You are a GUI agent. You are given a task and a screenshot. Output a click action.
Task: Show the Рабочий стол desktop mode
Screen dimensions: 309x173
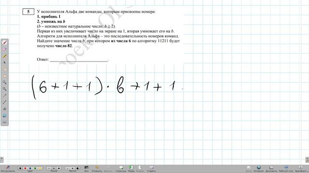[x=286, y=169]
